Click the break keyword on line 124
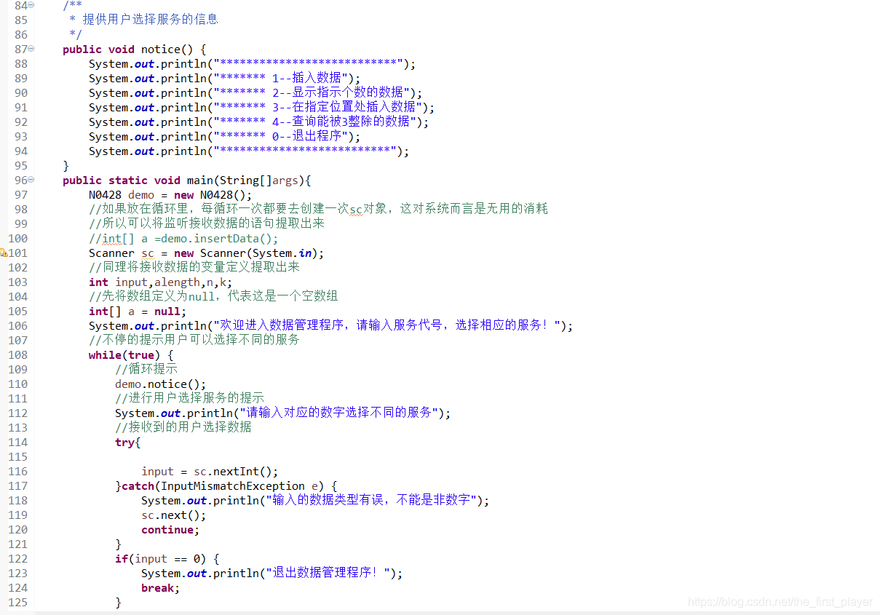 tap(157, 587)
